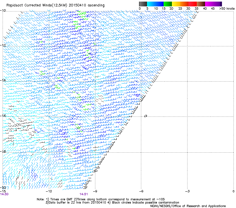Click the -9 longitude axis label
The width and height of the screenshot is (236, 208).
pyautogui.click(x=95, y=191)
